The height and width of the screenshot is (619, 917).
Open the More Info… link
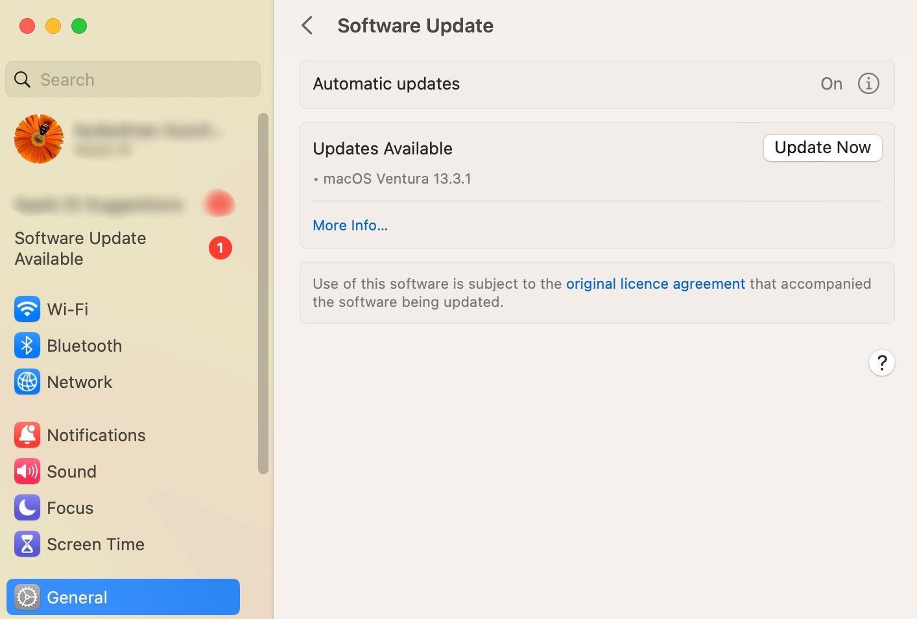pos(350,225)
